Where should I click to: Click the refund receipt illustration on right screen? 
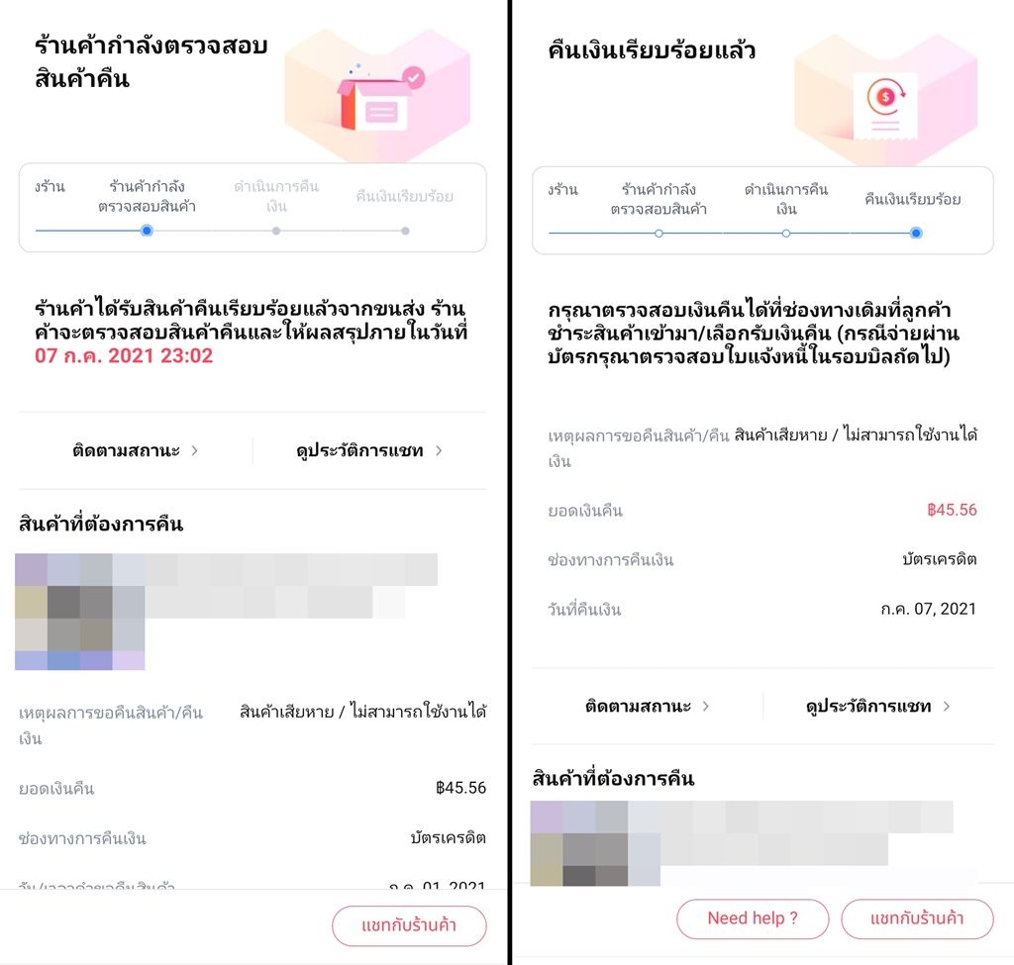pyautogui.click(x=885, y=105)
